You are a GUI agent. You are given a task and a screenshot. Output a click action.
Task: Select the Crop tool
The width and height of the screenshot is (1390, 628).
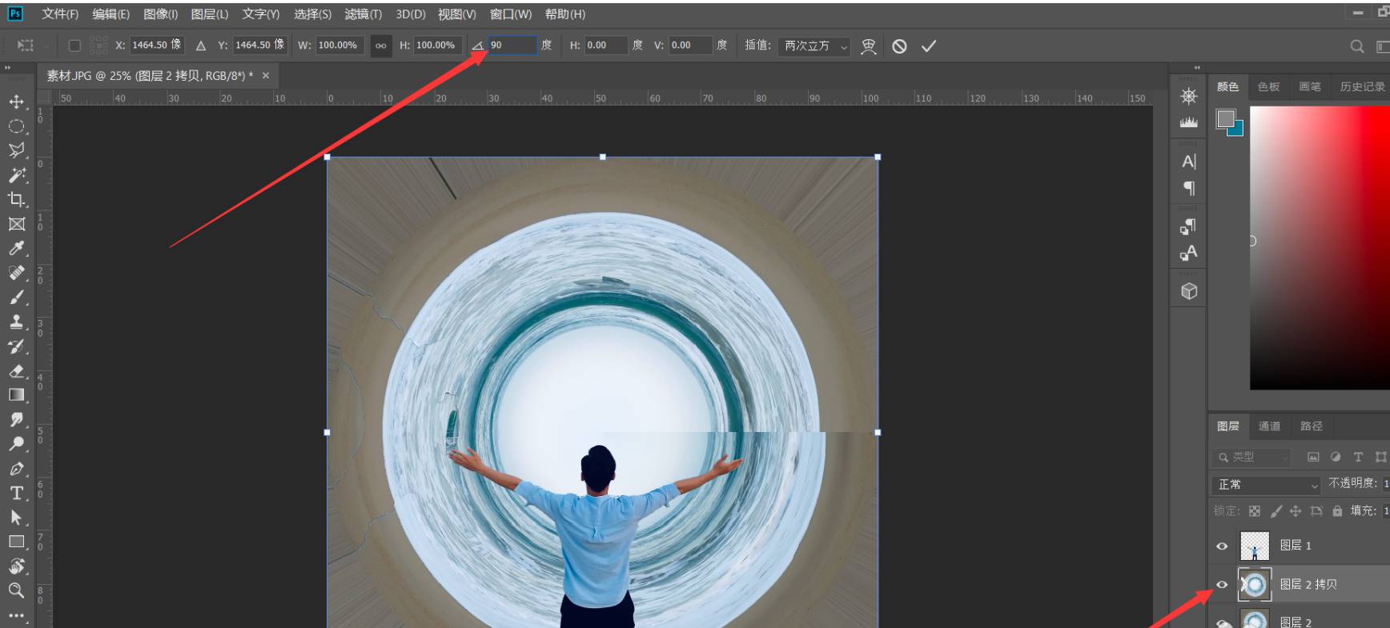coord(16,199)
